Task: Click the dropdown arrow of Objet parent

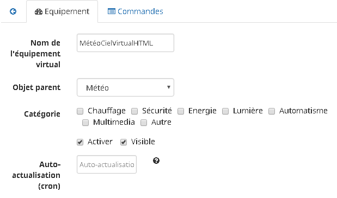Action: click(x=169, y=87)
